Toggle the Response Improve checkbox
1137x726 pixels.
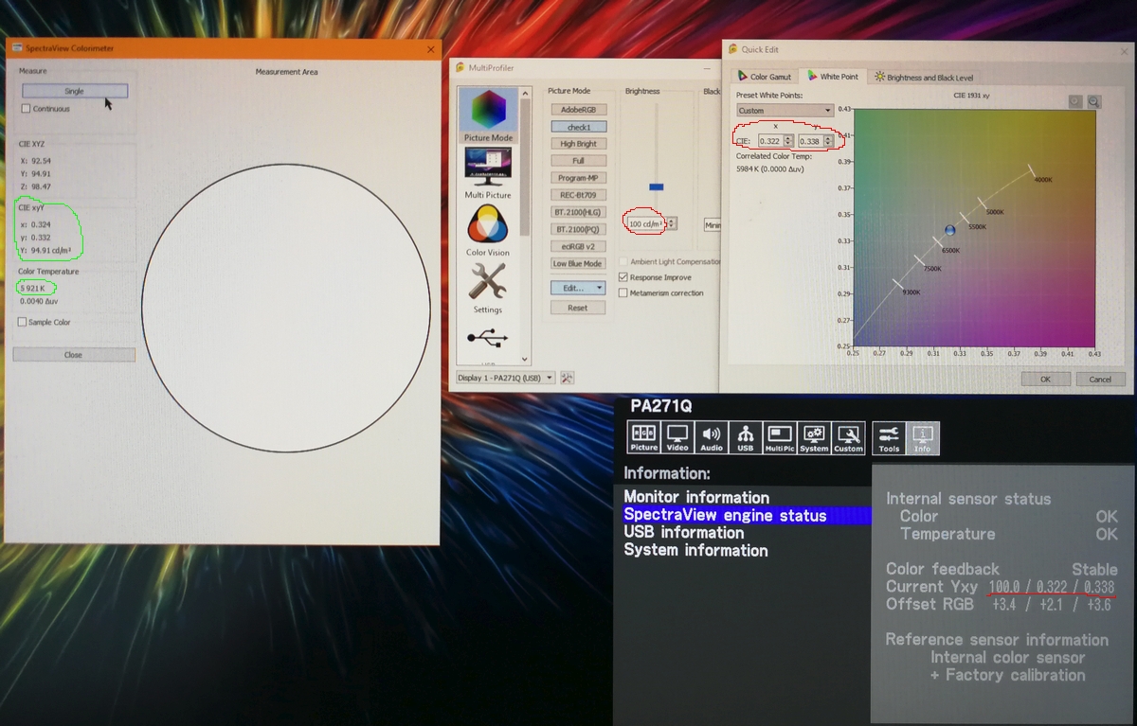tap(623, 277)
